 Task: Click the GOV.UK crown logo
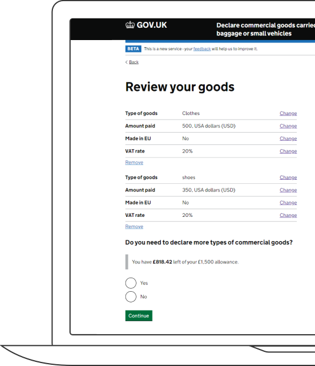[130, 25]
